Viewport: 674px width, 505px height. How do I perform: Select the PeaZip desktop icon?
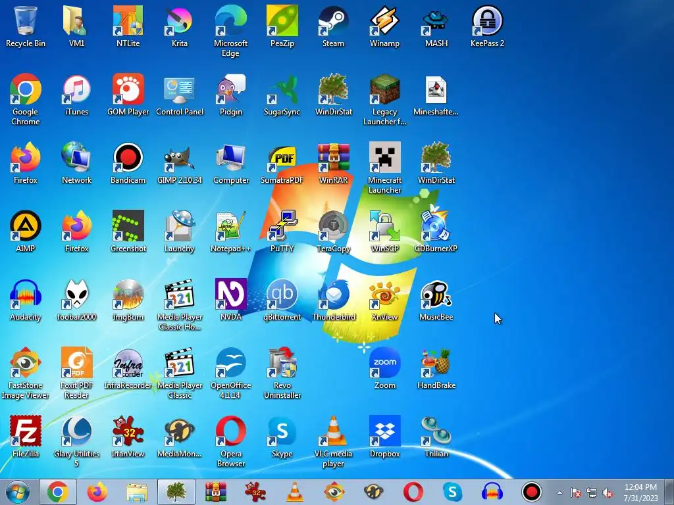(x=282, y=26)
